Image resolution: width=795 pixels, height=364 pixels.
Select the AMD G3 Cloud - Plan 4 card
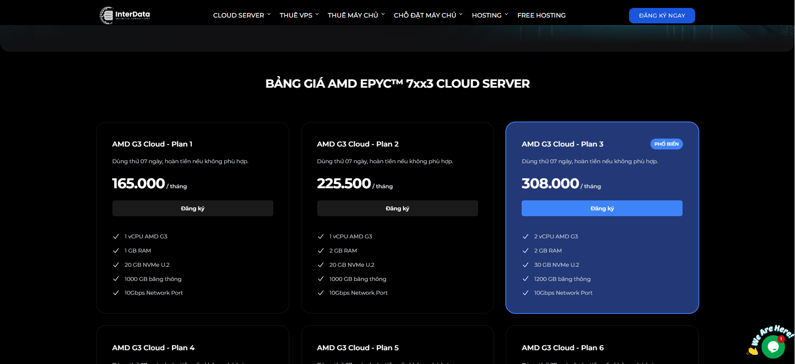[192, 346]
